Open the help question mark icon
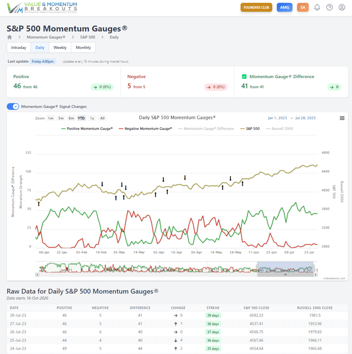Viewport: 352px width, 354px height. click(329, 7)
